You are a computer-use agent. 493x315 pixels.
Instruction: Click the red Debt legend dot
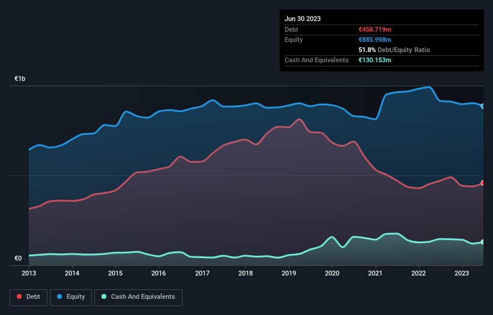click(19, 296)
